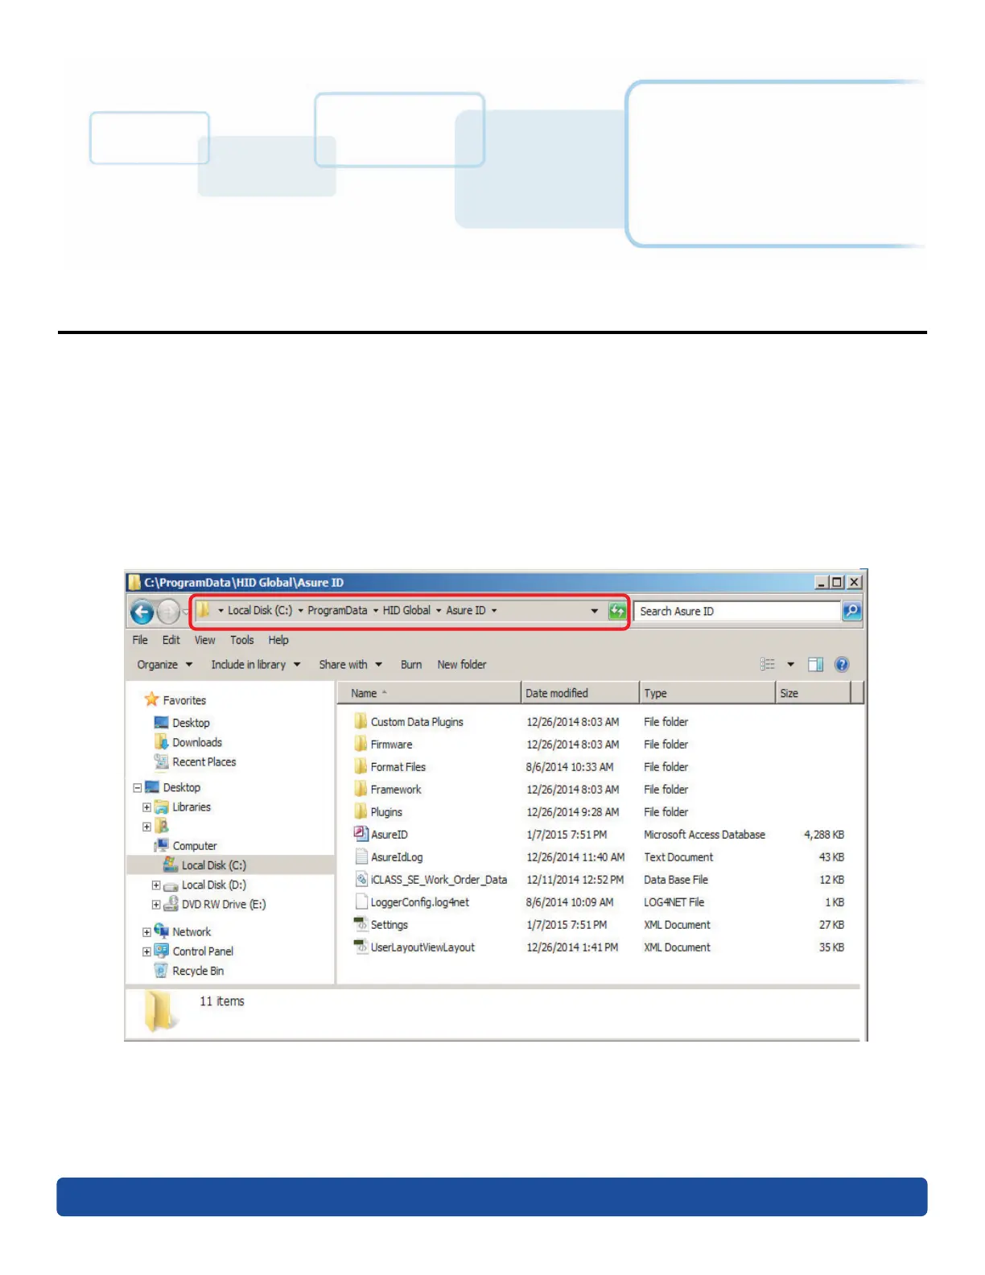The image size is (985, 1275).
Task: Click the Change your view icon
Action: click(x=768, y=664)
